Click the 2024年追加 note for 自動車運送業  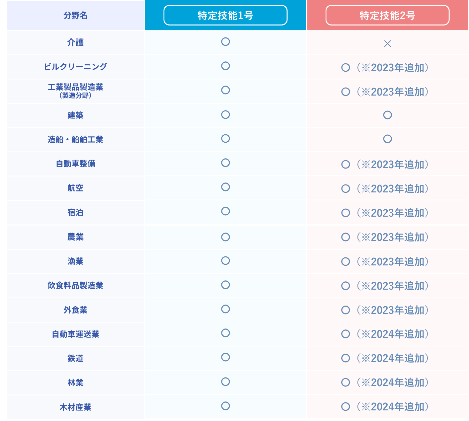click(393, 334)
